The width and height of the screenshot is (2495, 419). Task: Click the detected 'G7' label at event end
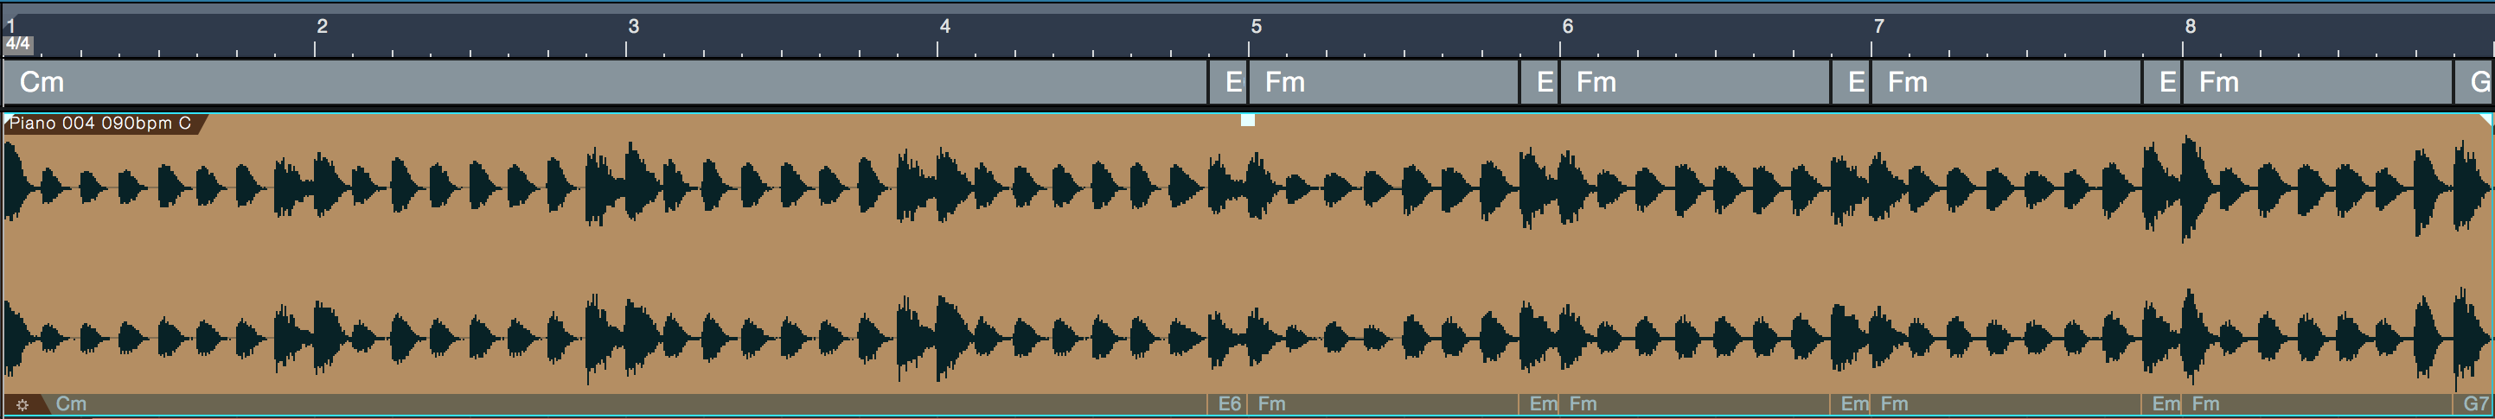[x=2477, y=403]
